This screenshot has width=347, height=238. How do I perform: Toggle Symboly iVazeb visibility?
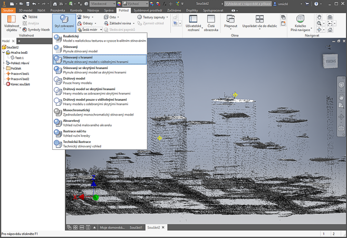point(35,30)
